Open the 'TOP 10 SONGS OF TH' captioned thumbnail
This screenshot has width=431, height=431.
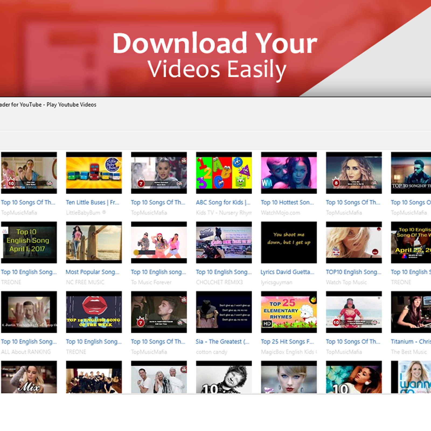411,173
